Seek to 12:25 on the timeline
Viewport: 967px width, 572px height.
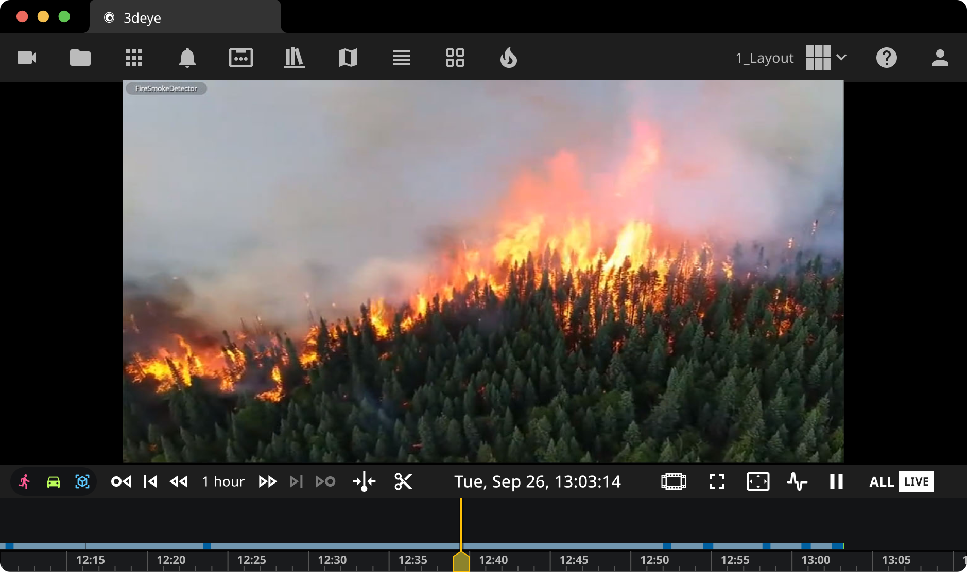pyautogui.click(x=251, y=560)
